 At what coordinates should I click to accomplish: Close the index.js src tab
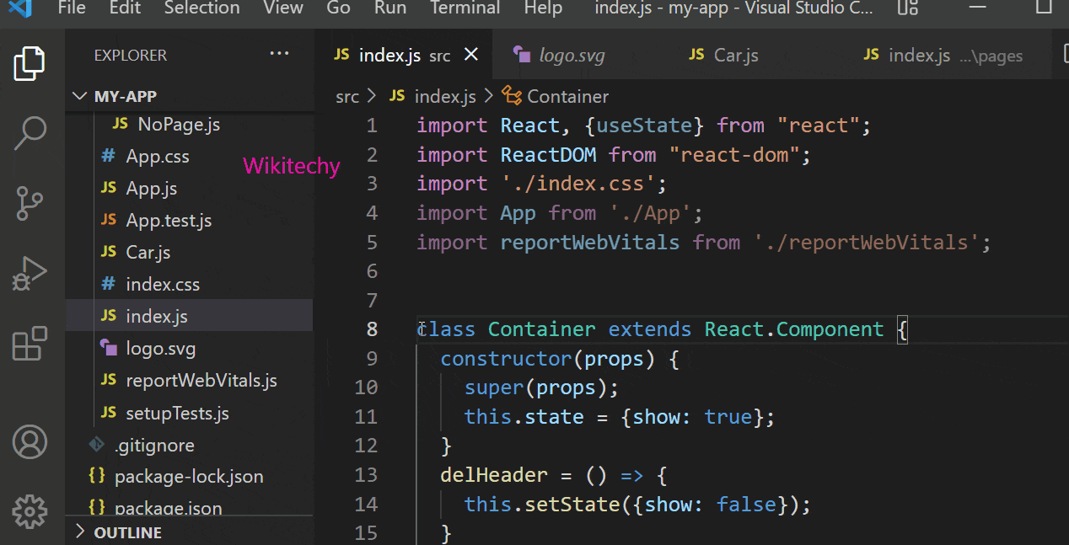point(471,55)
